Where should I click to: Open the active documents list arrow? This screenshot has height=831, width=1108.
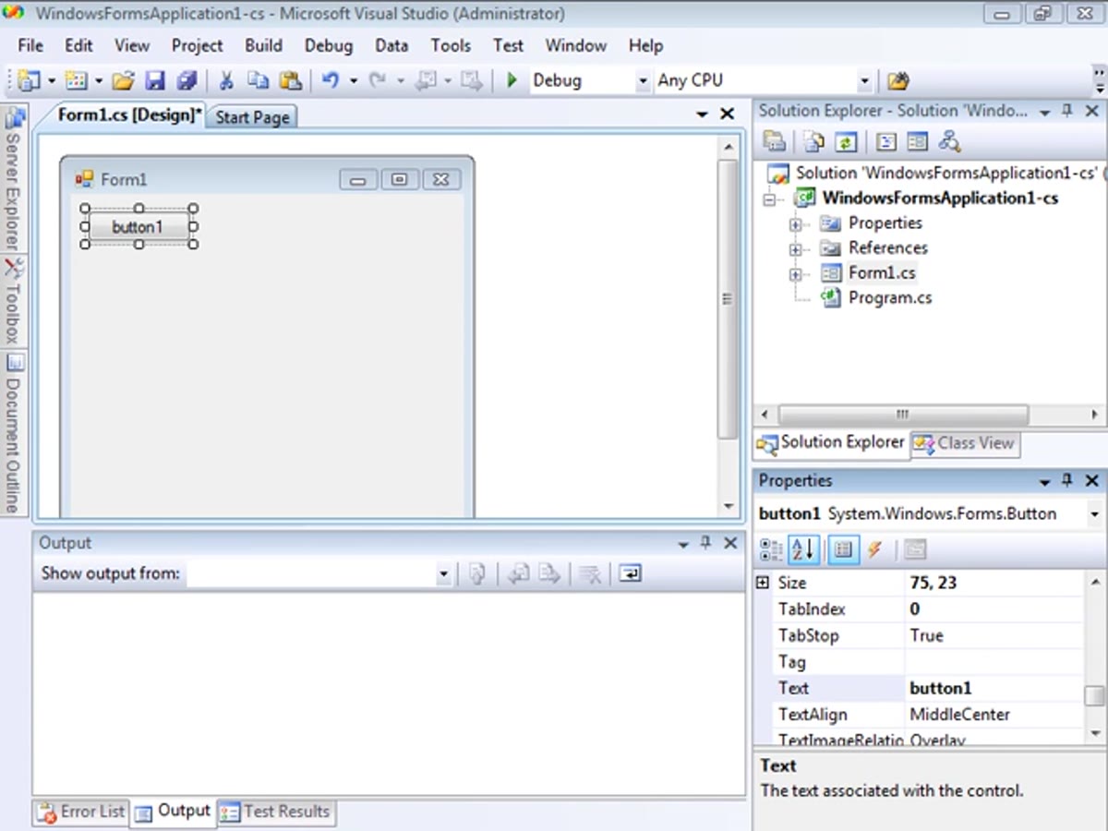[703, 114]
